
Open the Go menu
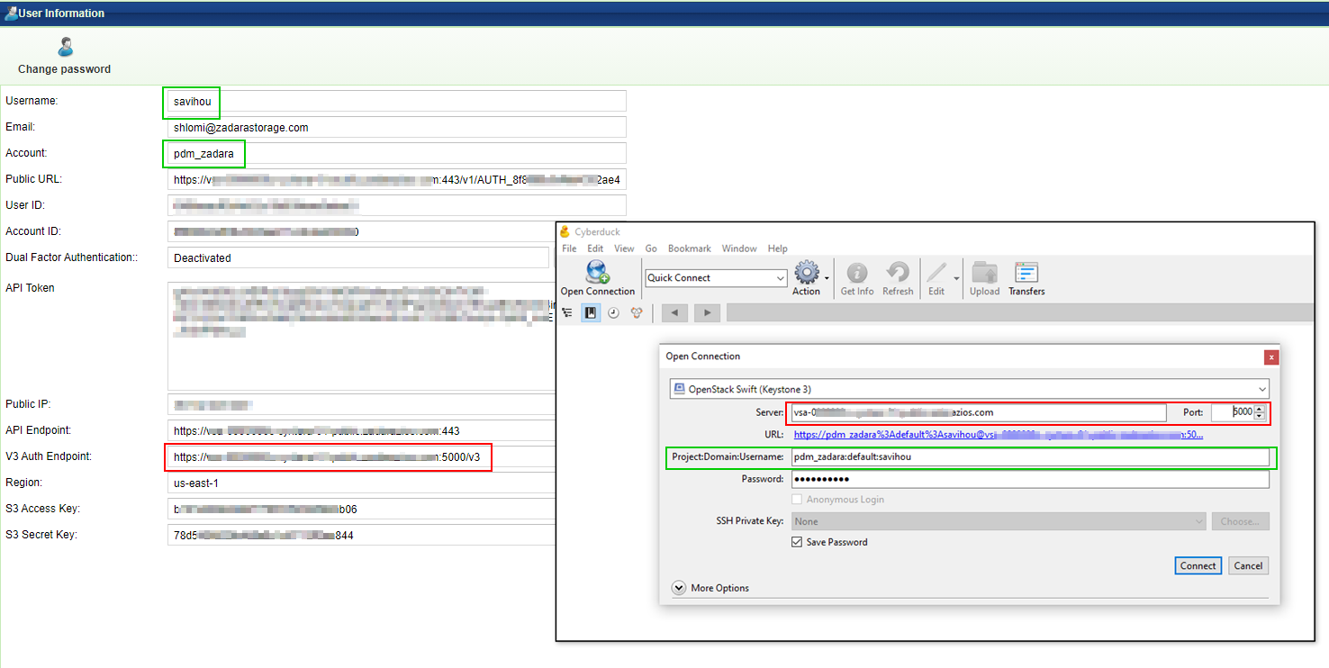click(x=651, y=248)
